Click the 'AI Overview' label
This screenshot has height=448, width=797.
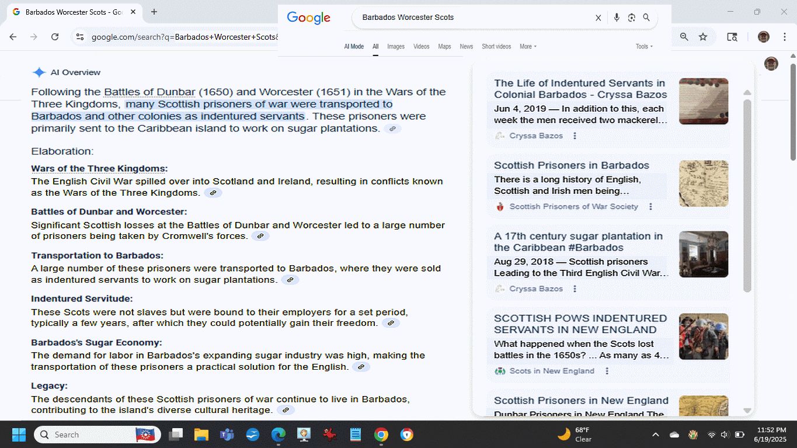75,72
